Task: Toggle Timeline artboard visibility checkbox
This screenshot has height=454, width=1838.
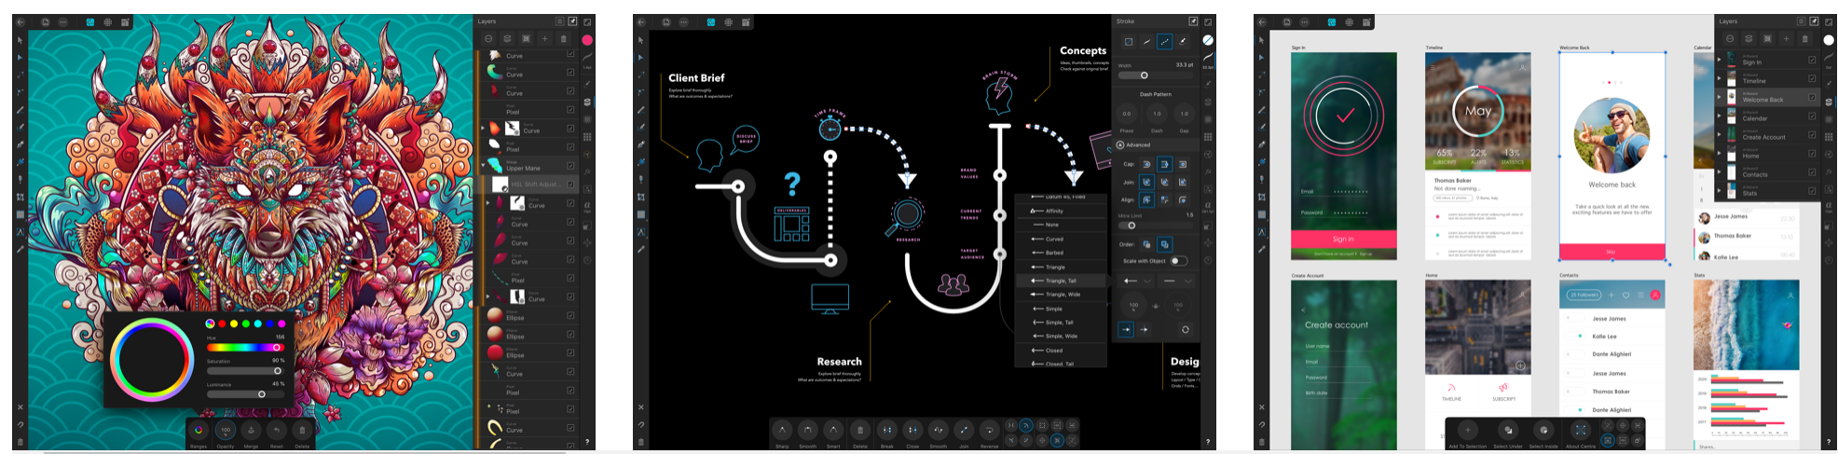Action: pos(1812,78)
